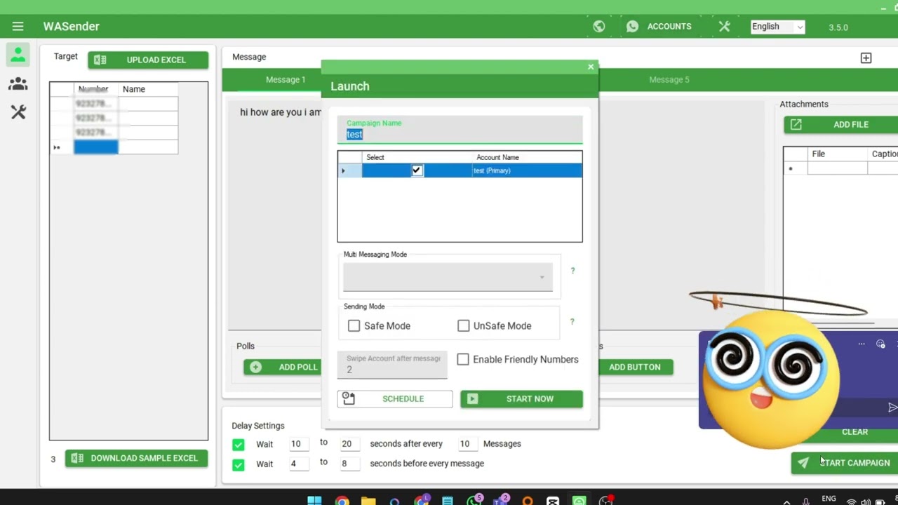The height and width of the screenshot is (505, 898).
Task: Select the test (Primary) account name cell
Action: click(x=527, y=170)
